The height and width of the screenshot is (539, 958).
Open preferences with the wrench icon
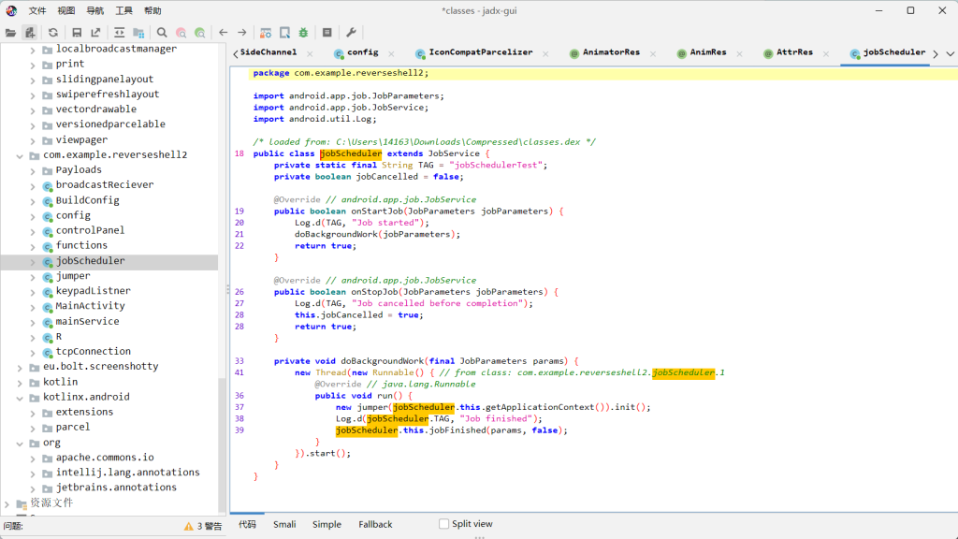point(351,32)
